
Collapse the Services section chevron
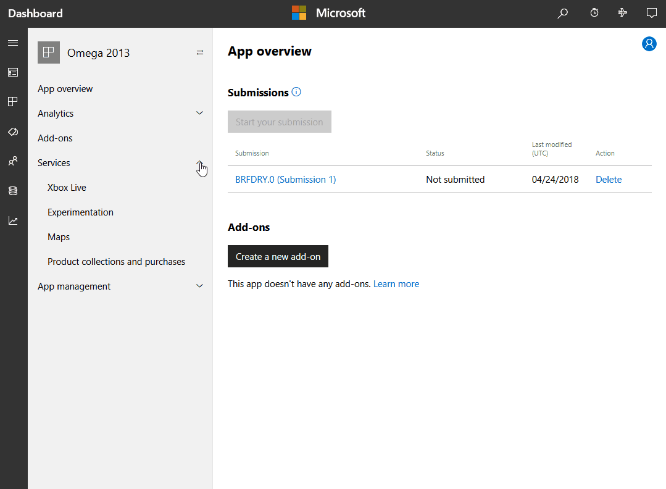point(199,163)
